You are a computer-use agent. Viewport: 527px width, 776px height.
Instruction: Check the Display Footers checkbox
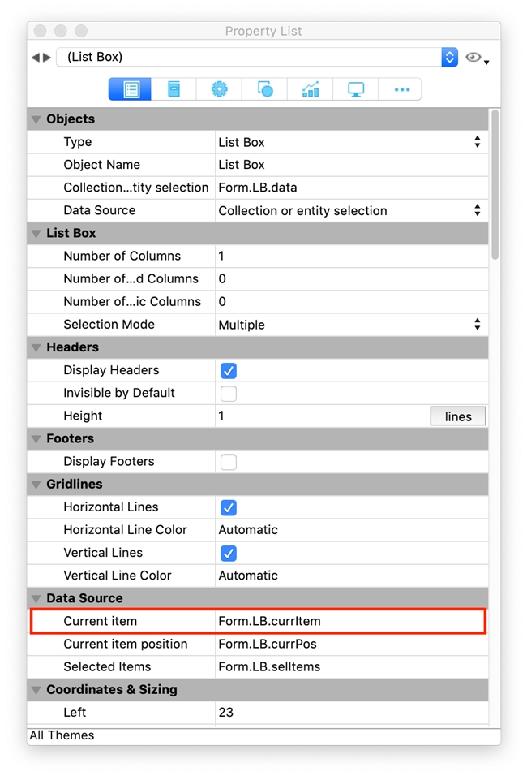pyautogui.click(x=229, y=462)
